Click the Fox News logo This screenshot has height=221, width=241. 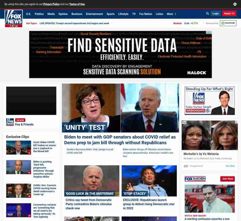pos(14,18)
